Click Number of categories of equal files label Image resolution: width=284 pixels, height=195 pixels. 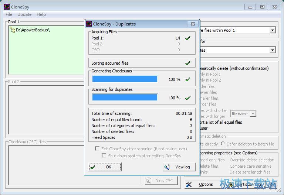pyautogui.click(x=123, y=126)
